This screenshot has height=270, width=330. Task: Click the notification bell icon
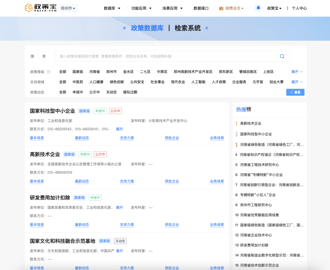258,8
